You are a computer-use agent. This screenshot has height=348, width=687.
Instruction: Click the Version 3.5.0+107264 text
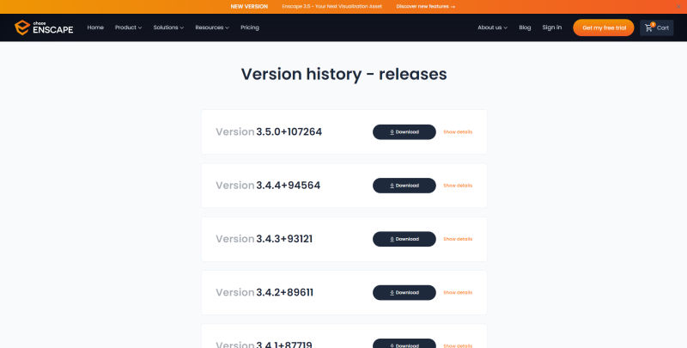(269, 132)
